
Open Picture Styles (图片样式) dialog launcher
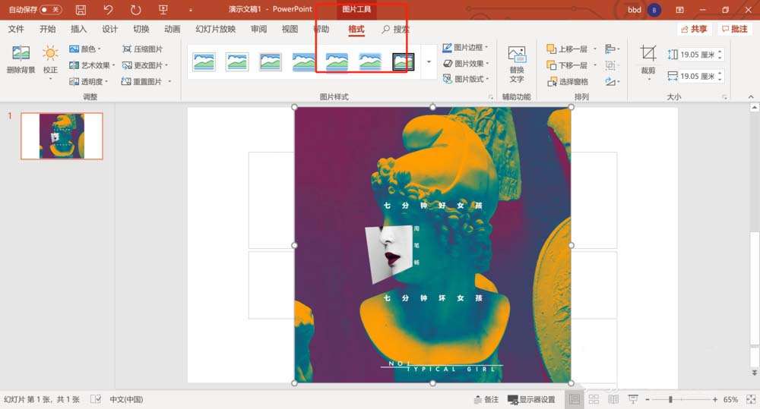pyautogui.click(x=490, y=97)
